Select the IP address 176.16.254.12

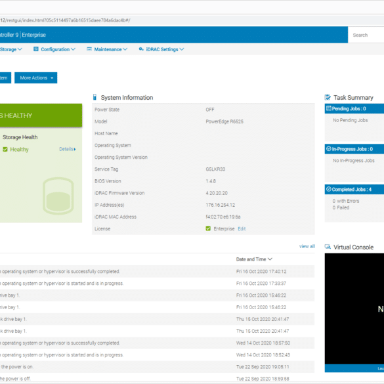pos(221,205)
